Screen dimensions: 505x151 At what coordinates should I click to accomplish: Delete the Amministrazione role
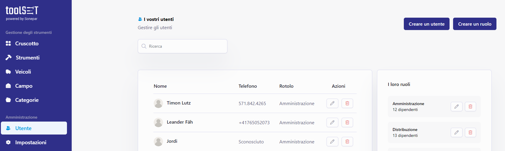(470, 107)
